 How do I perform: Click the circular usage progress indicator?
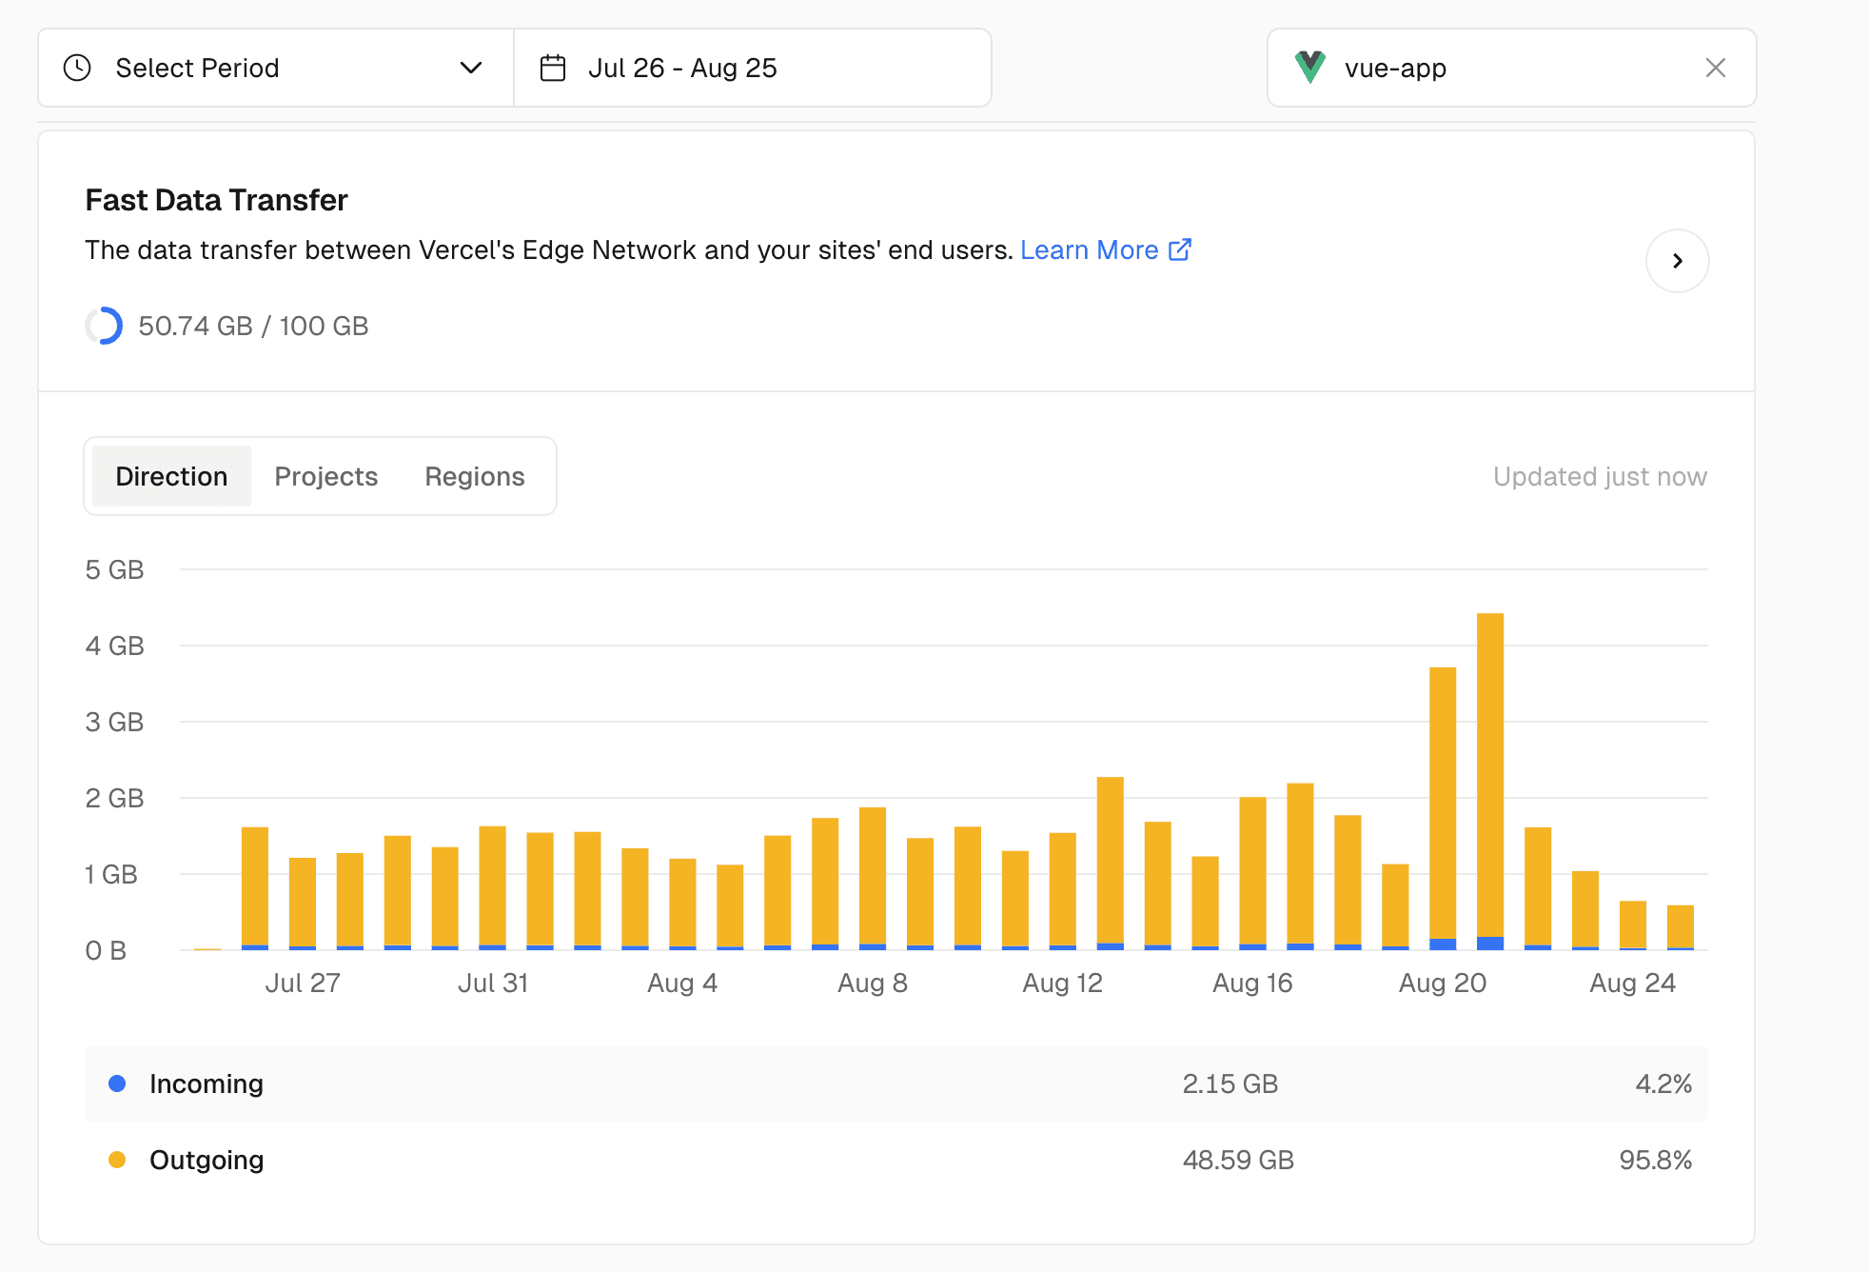104,326
